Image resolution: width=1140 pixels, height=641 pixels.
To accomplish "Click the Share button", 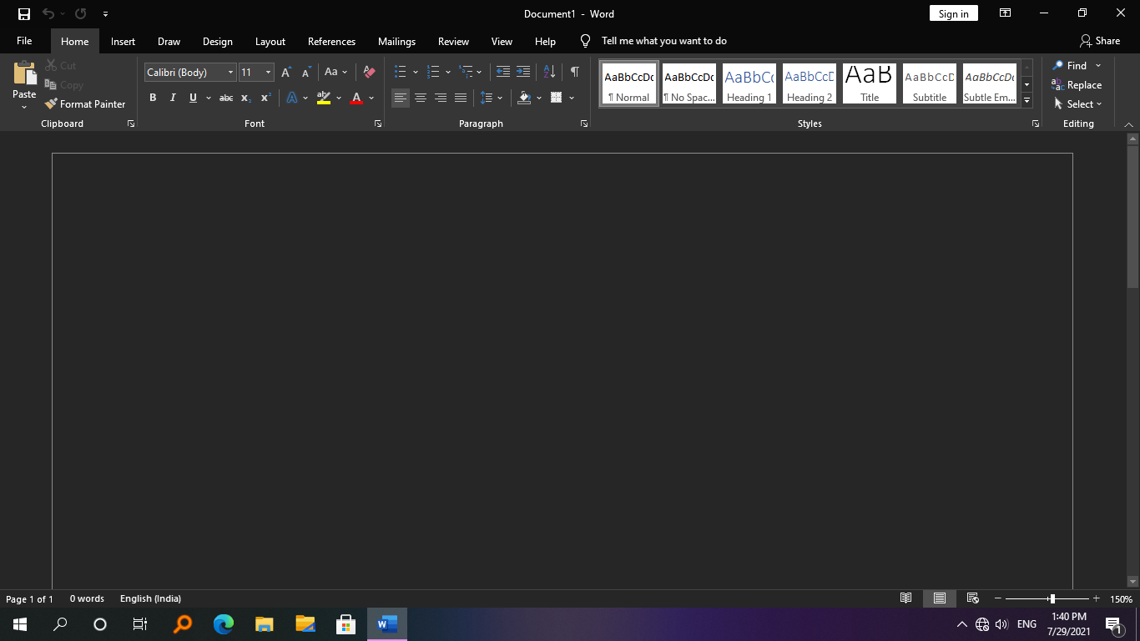I will pos(1100,41).
